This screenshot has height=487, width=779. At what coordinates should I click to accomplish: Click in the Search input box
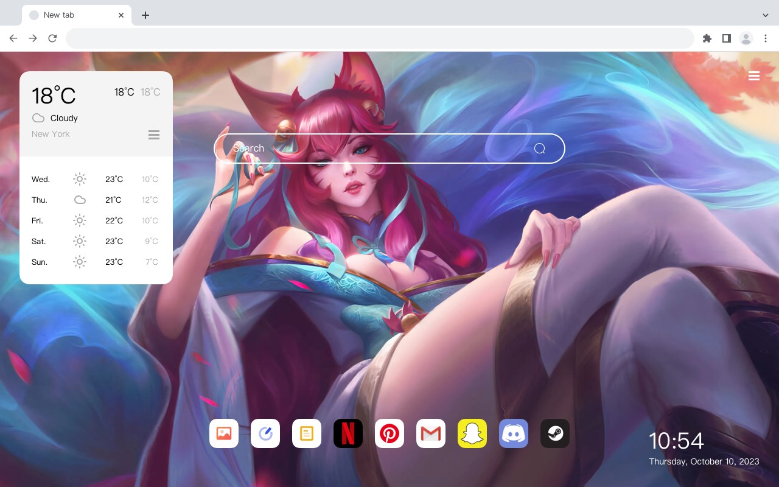[x=389, y=149]
